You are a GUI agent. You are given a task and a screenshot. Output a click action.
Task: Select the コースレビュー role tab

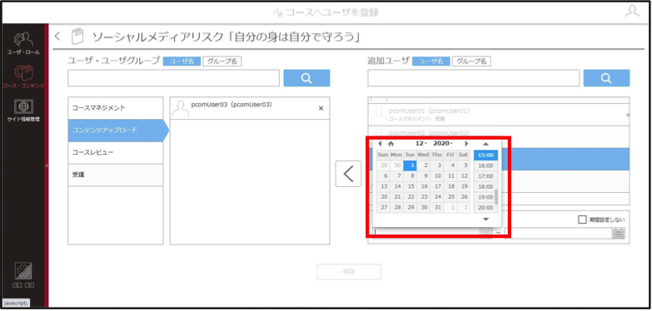[116, 152]
